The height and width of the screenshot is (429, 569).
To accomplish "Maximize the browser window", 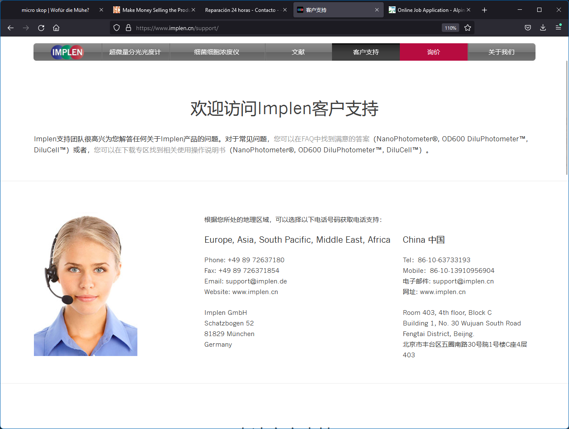I will (x=539, y=10).
